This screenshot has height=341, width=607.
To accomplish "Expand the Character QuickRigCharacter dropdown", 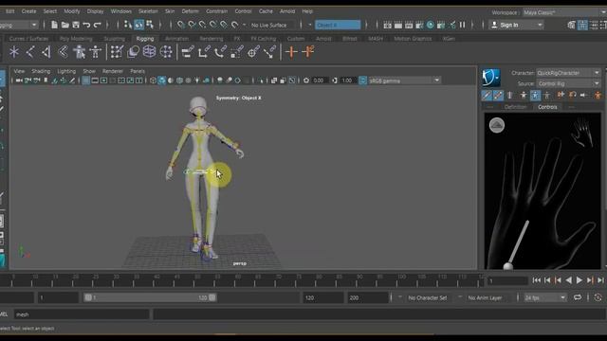I will click(568, 73).
